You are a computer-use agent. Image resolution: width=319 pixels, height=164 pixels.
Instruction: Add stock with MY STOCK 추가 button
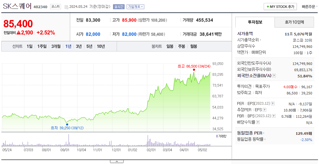click(x=280, y=7)
